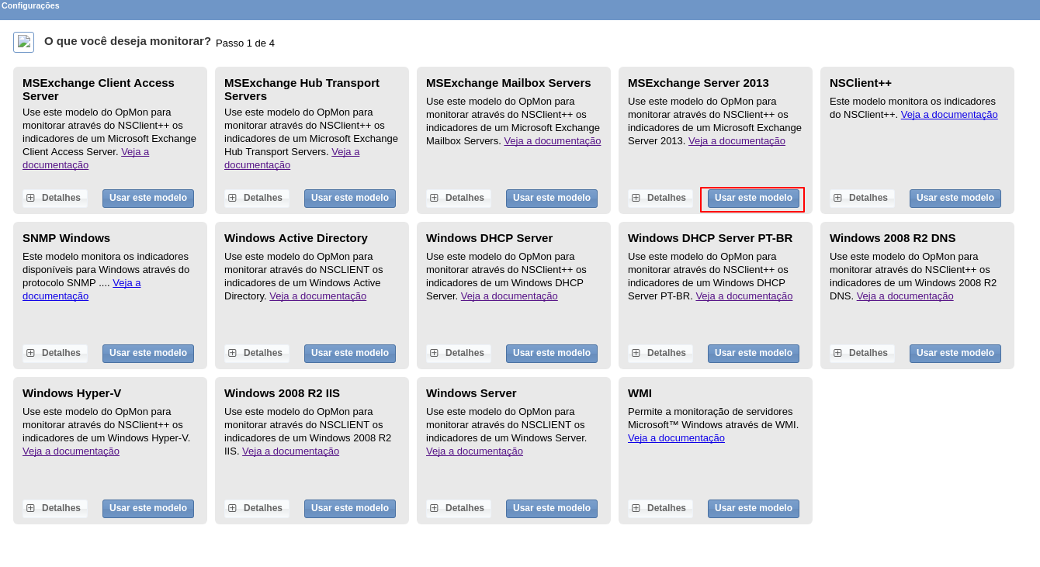Click the Configurações title in header bar
This screenshot has height=567, width=1040.
[x=30, y=5]
